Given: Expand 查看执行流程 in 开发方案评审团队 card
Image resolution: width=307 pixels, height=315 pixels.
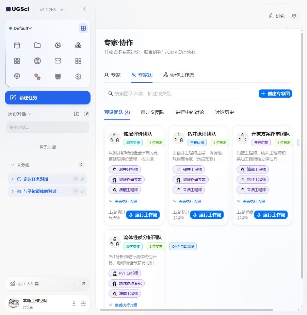Looking at the screenshot, I should point(251,201).
